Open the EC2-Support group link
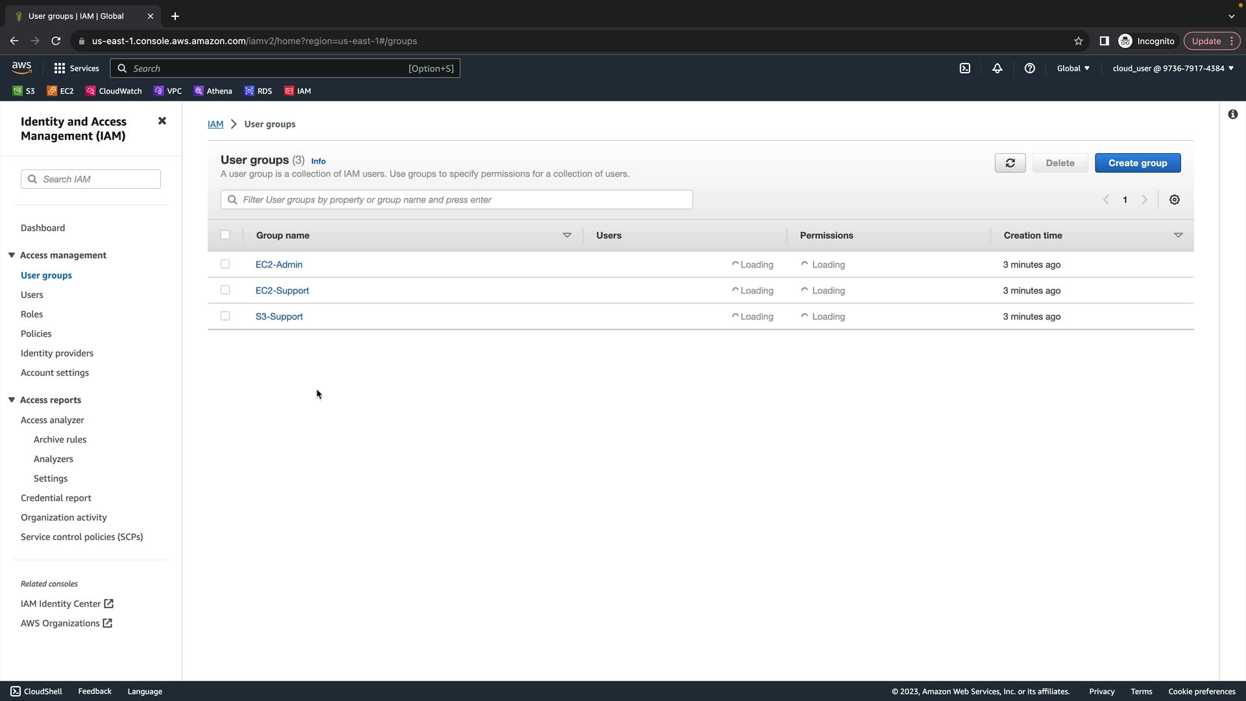The image size is (1246, 701). [x=282, y=290]
